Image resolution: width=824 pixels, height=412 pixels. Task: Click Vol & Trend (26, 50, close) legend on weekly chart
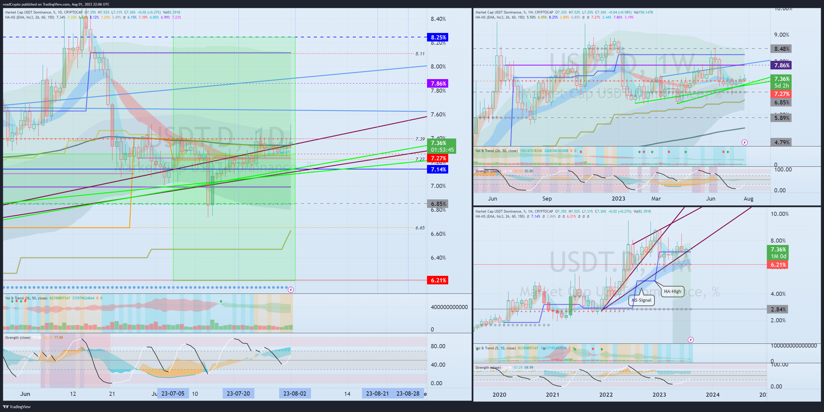pyautogui.click(x=497, y=151)
